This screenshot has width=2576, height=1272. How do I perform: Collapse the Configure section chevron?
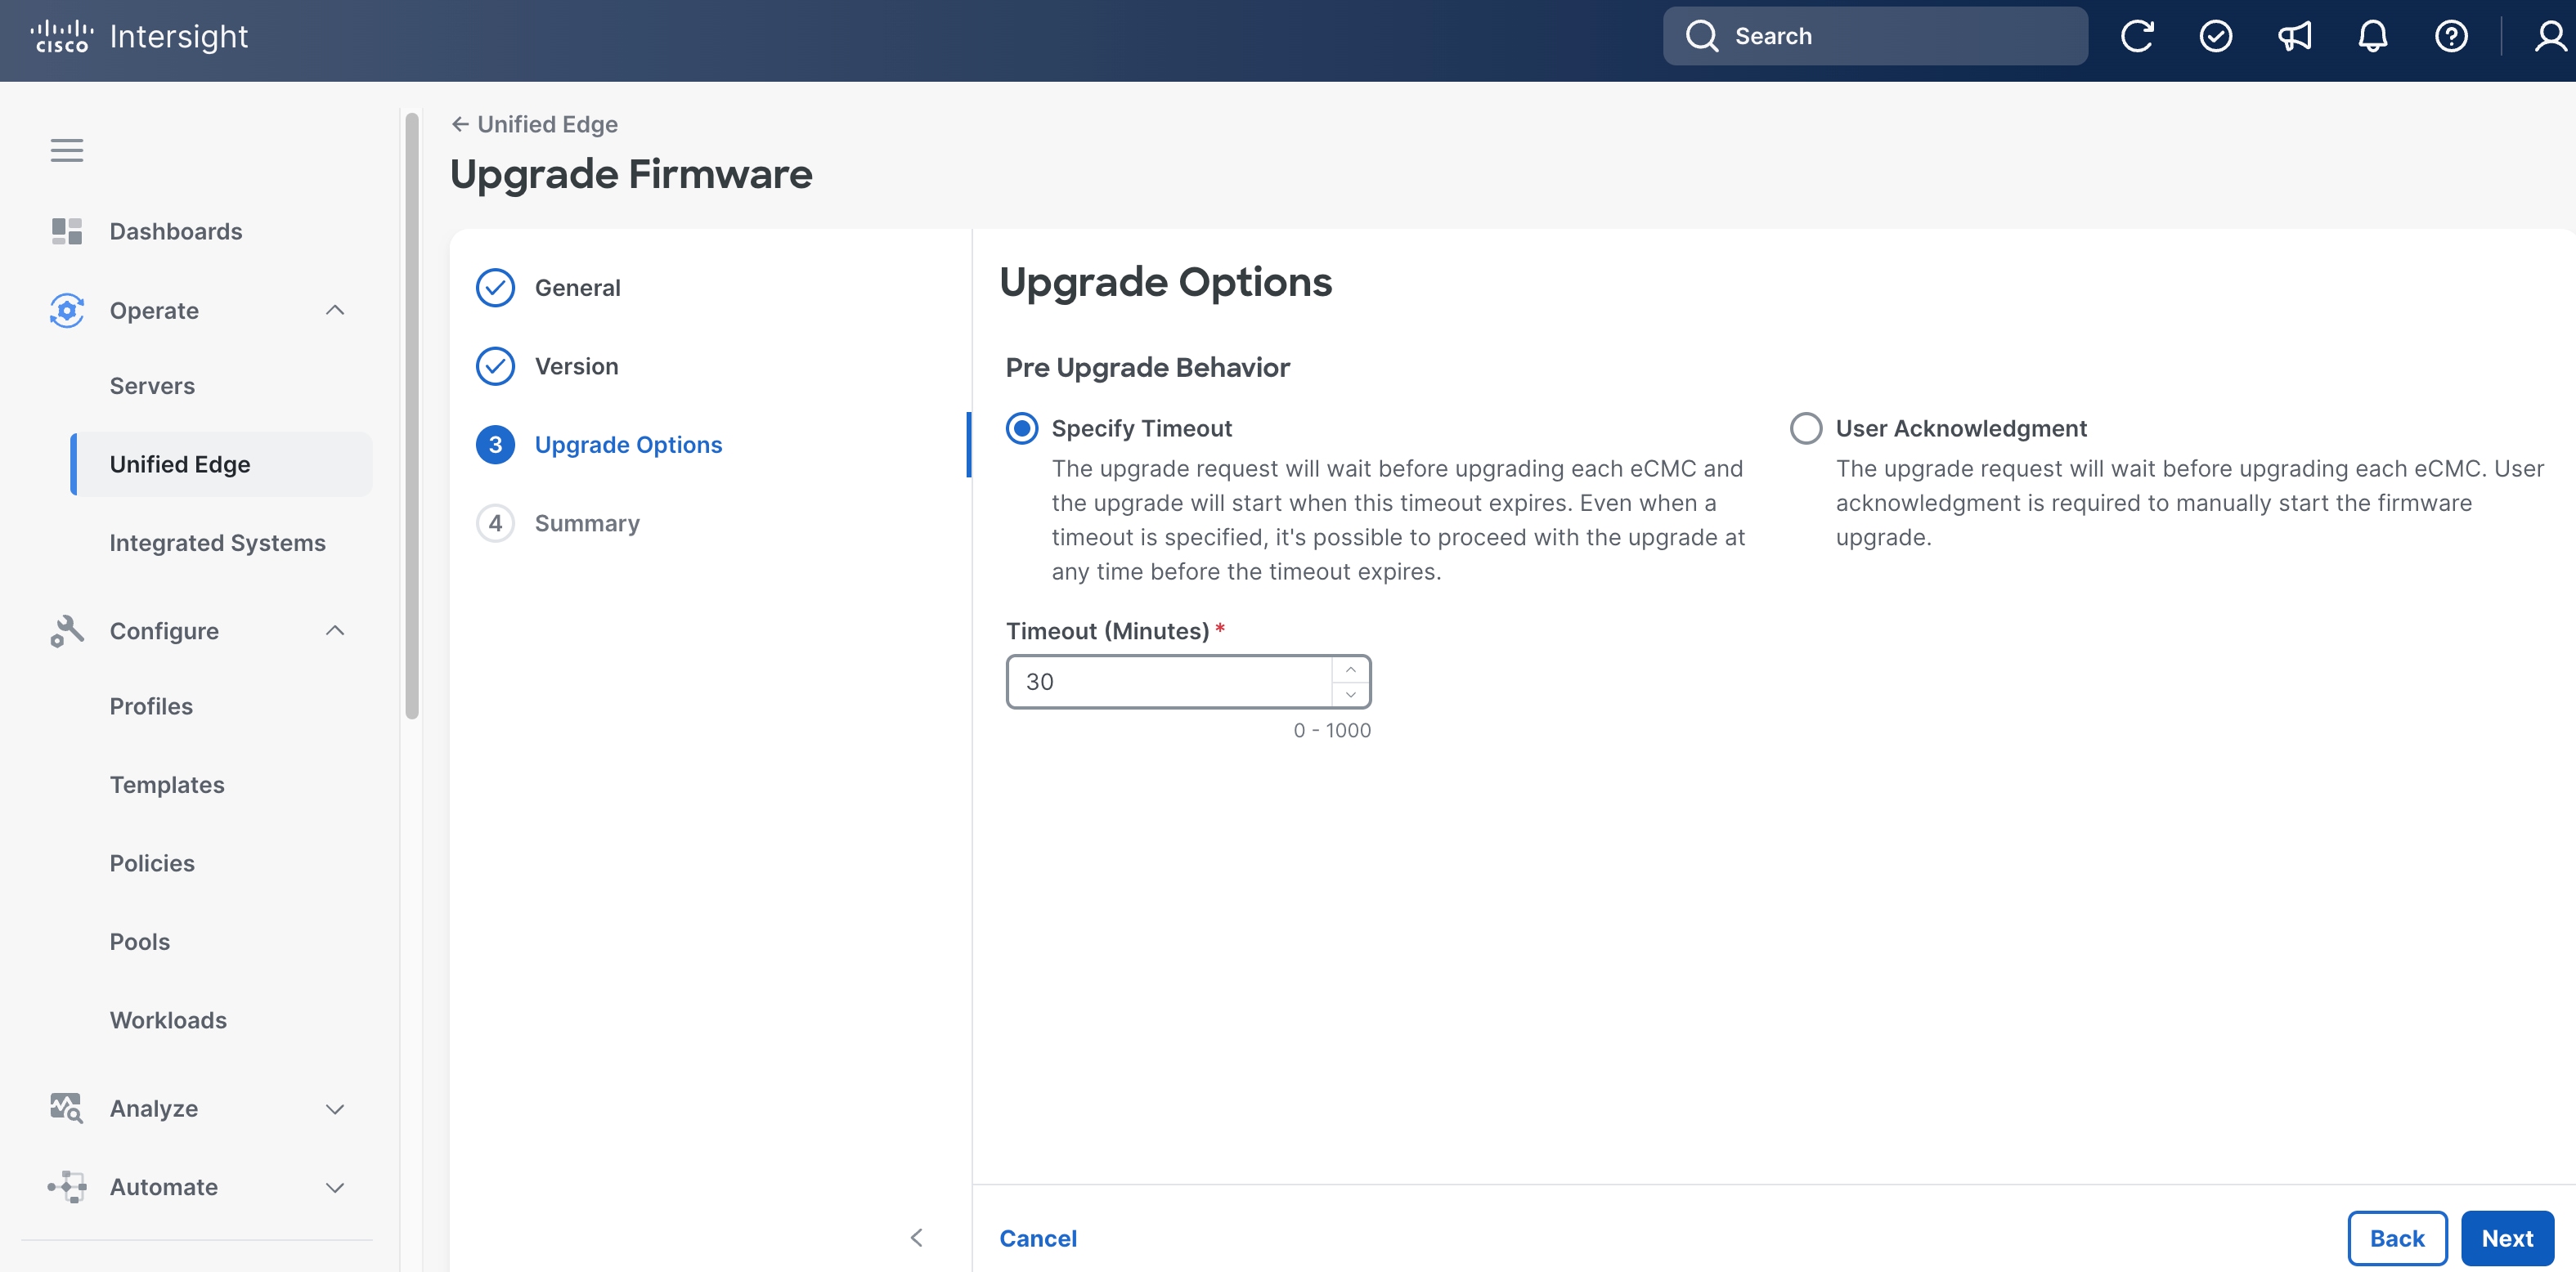tap(335, 631)
